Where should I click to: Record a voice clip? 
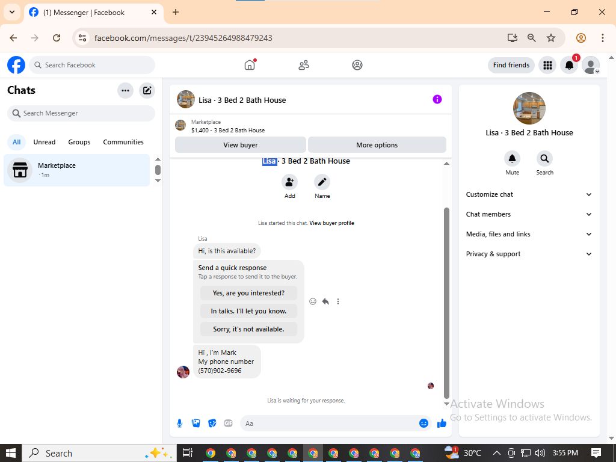179,423
